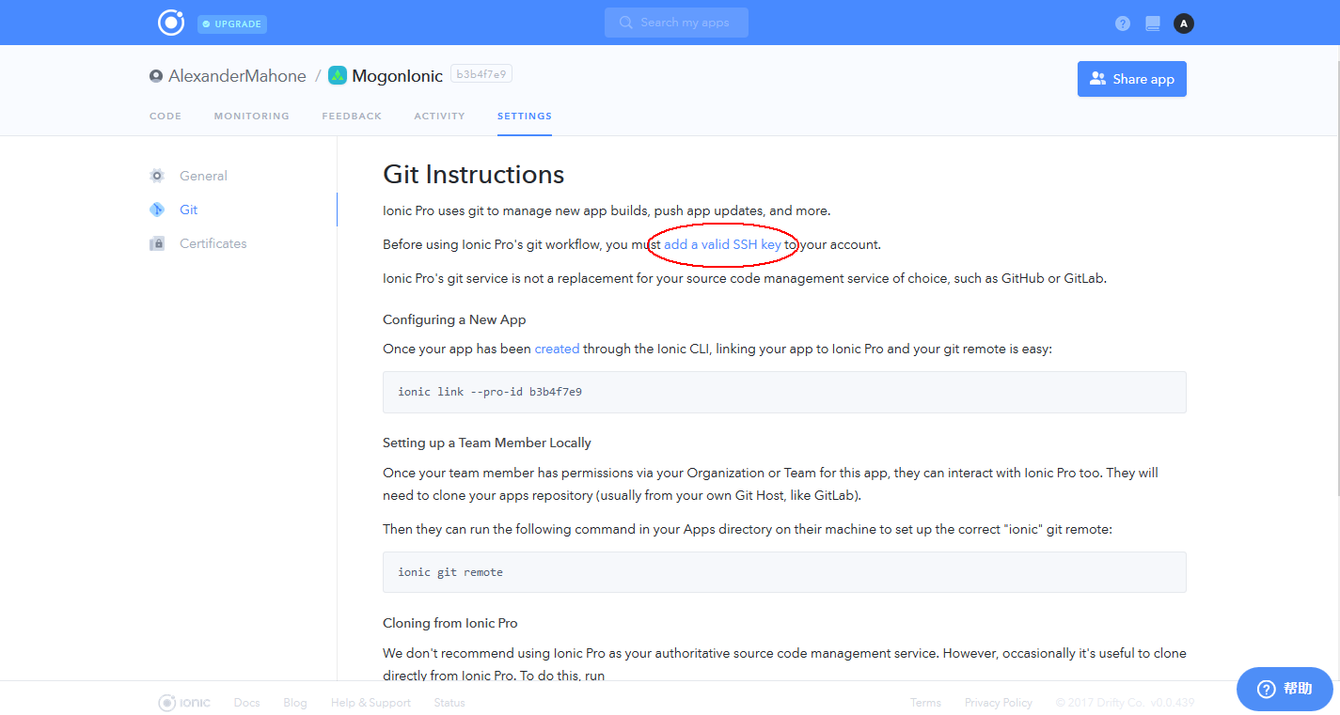Click the AlexanderMahone profile icon
Image resolution: width=1340 pixels, height=715 pixels.
156,75
